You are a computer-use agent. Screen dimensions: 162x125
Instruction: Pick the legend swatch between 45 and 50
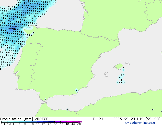(75, 122)
